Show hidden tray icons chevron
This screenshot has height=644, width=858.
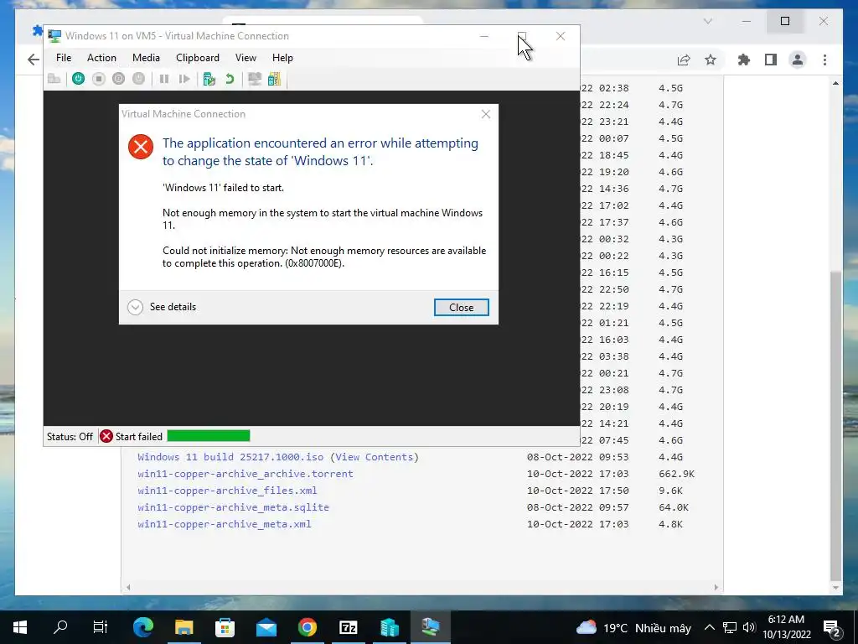(x=709, y=627)
